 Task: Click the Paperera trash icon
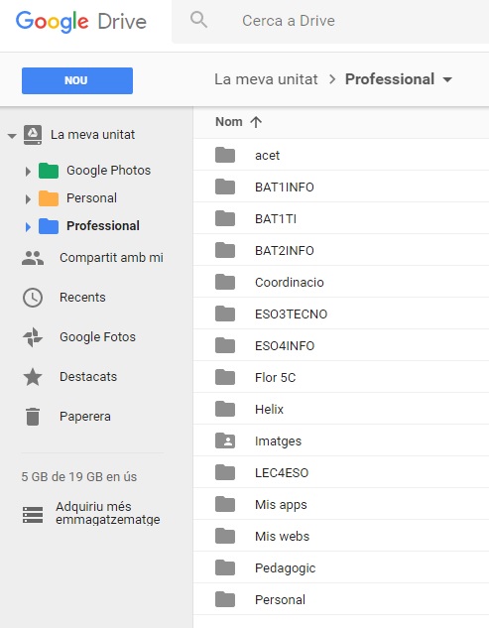coord(33,417)
